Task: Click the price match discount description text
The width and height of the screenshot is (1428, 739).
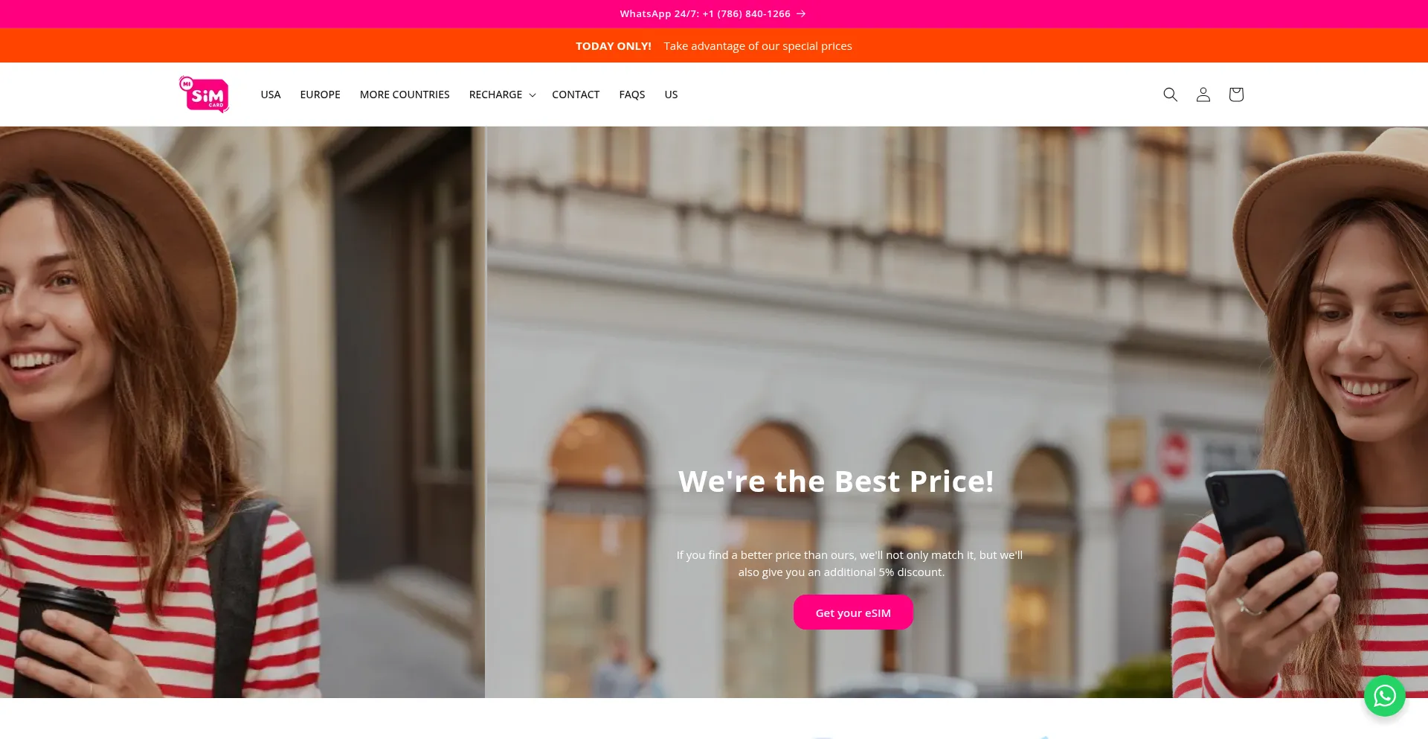Action: (x=849, y=563)
